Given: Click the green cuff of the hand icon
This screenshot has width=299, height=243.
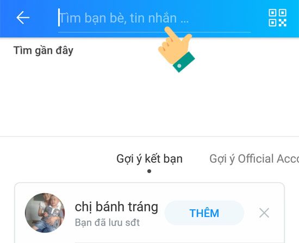Looking at the screenshot, I should pos(184,62).
